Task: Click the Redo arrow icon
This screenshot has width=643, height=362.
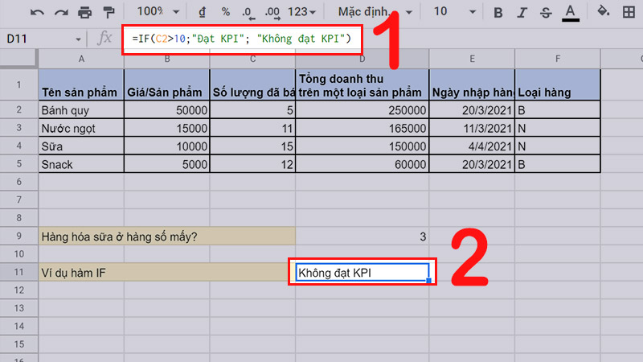Action: click(x=61, y=13)
